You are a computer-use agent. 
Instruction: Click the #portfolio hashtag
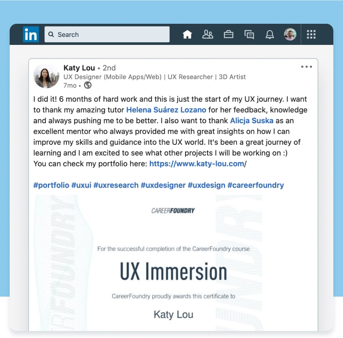[51, 185]
